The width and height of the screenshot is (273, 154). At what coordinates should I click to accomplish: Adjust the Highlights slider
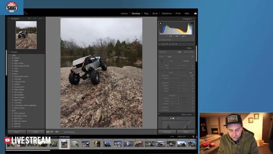point(178,83)
